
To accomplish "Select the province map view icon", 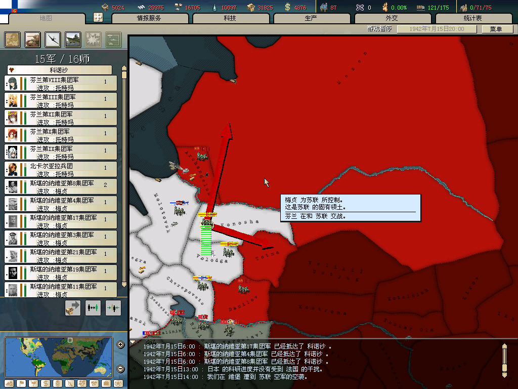I will 12,40.
